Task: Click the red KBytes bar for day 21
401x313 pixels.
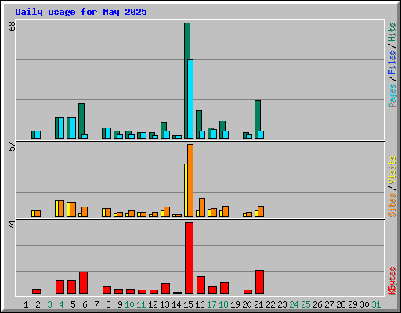Action: click(259, 282)
